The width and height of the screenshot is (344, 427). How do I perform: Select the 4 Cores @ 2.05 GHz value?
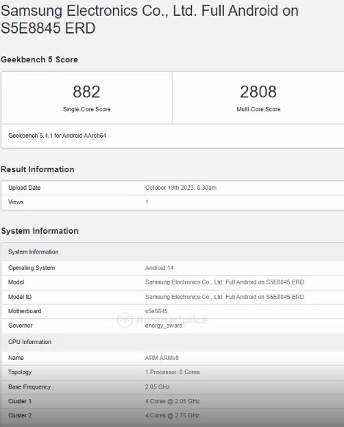(x=173, y=401)
